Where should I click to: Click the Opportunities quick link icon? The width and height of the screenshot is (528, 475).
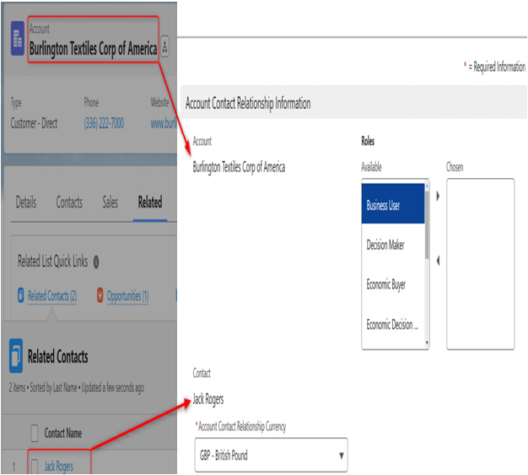click(x=100, y=295)
